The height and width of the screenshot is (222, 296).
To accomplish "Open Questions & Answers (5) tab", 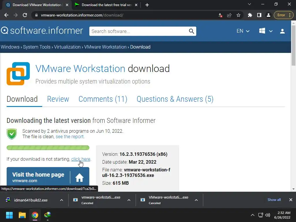I will pyautogui.click(x=175, y=99).
